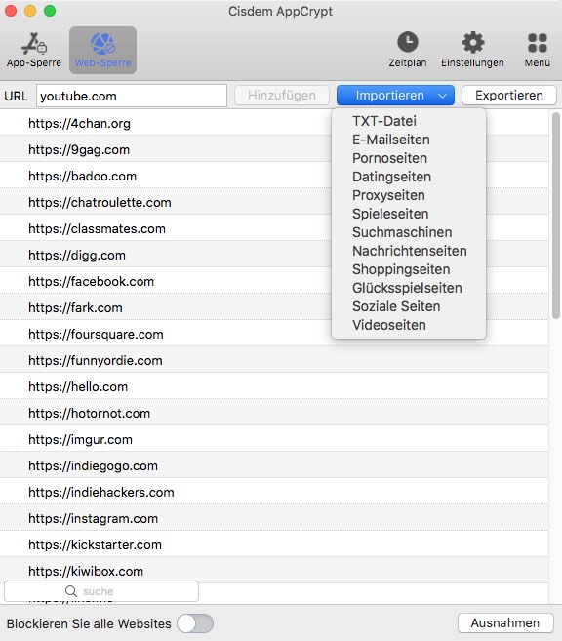Choose TXT-Datei from the import menu
Screen dimensions: 562x641
click(409, 121)
